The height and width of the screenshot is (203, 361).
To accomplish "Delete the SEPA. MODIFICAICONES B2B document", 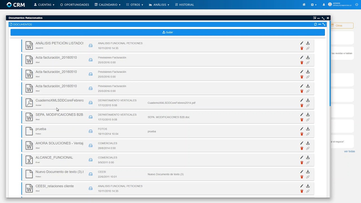I will 302,120.
